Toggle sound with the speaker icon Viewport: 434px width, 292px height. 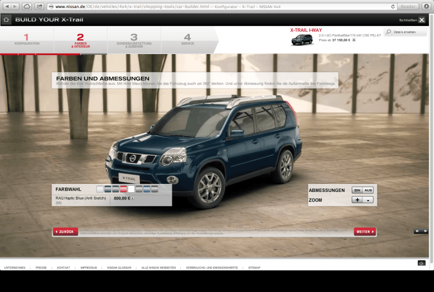pyautogui.click(x=422, y=263)
